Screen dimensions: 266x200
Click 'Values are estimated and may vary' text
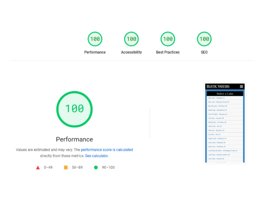pyautogui.click(x=44, y=150)
